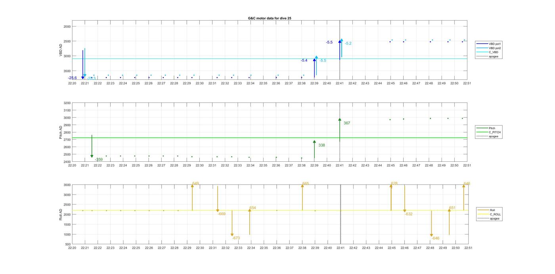The width and height of the screenshot is (555, 274).
Task: Click the '628' roll data label
Action: (394, 183)
